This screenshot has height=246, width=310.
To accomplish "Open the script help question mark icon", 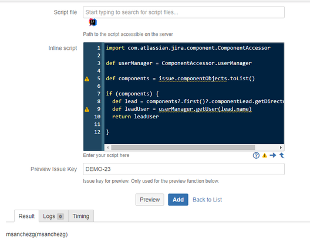I will (x=256, y=155).
